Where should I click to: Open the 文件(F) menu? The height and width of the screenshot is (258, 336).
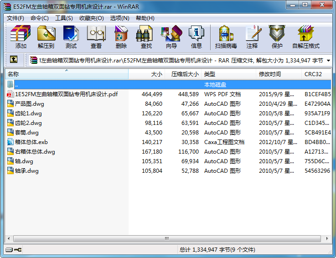(15, 18)
